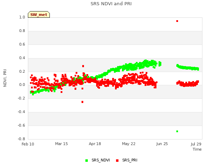Screen dimensions: 223x167
Task: Click the May 22 x-axis label
Action: pyautogui.click(x=129, y=144)
